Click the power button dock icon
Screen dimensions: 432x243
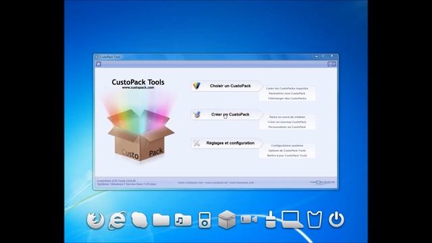tap(336, 219)
